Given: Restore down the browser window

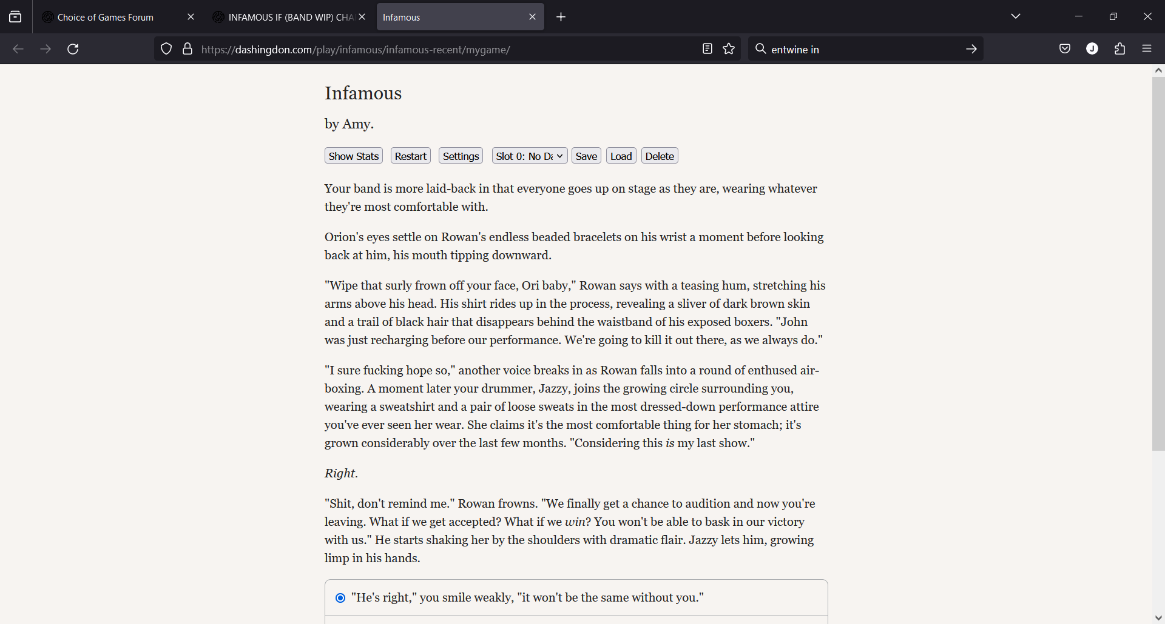Looking at the screenshot, I should tap(1113, 16).
